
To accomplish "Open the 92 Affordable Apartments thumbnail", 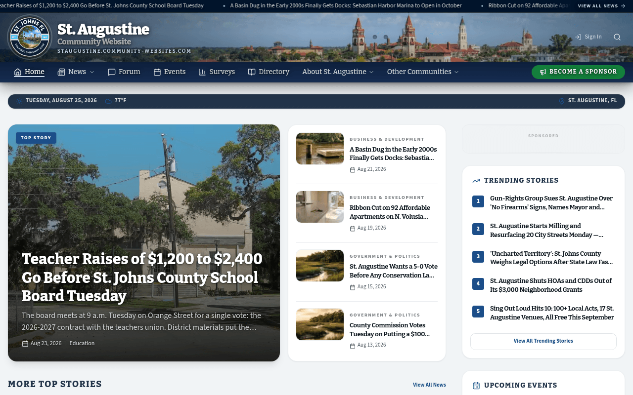I will (320, 207).
